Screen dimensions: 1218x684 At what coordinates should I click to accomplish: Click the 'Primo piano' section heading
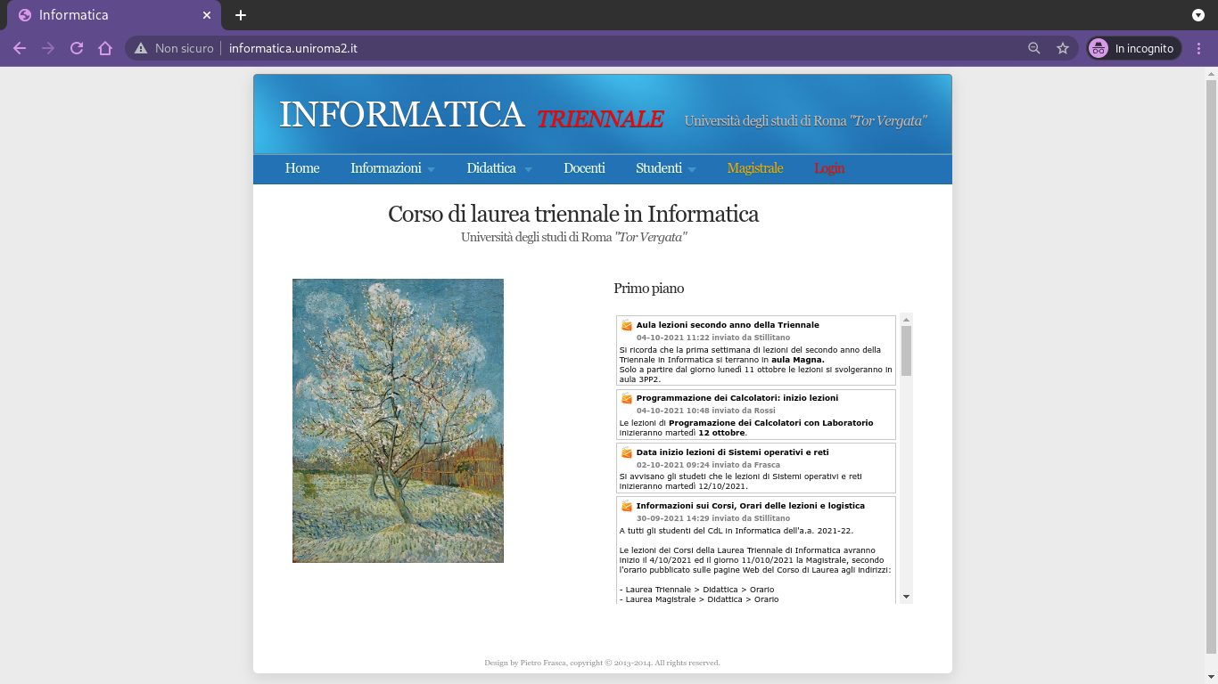tap(649, 289)
